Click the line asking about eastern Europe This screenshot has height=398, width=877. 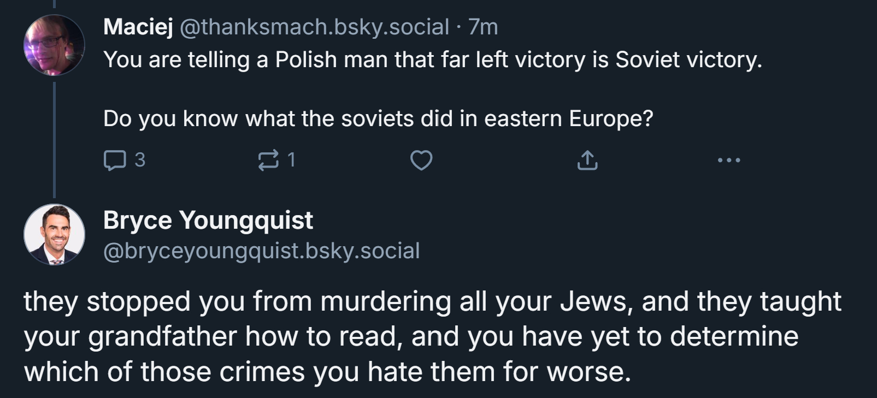[378, 118]
